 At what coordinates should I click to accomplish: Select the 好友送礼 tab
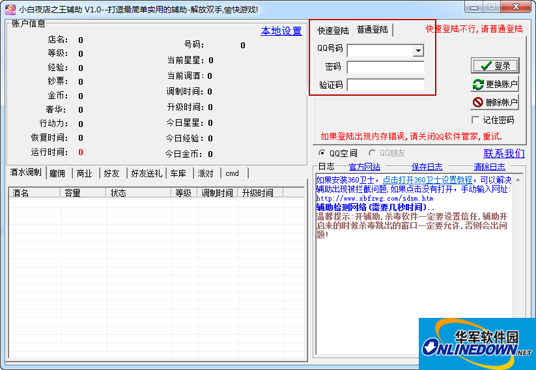click(147, 173)
